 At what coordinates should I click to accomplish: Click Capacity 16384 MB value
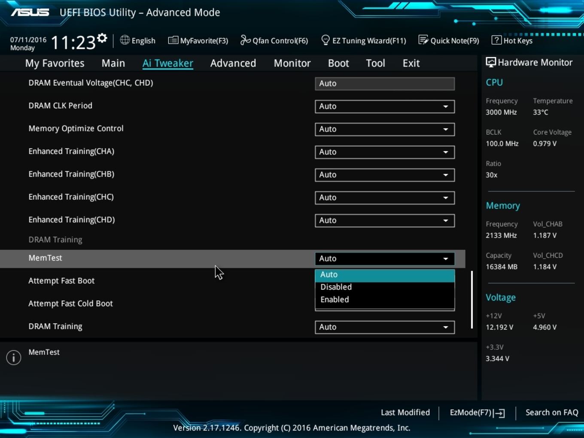point(502,267)
